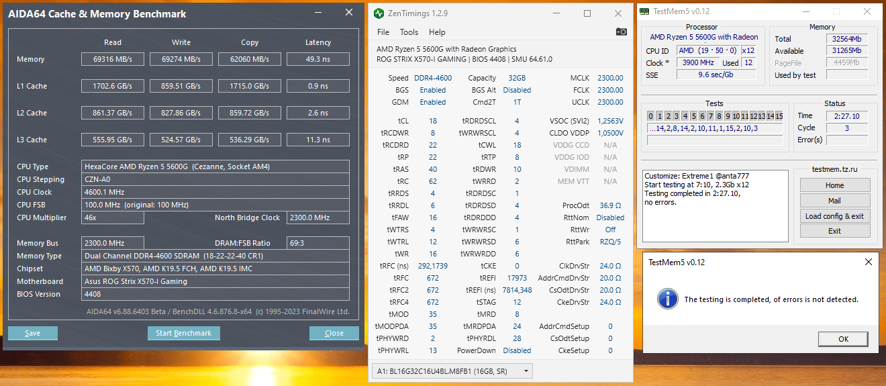Close the TestMem5 completion dialog with X
Viewport: 886px width, 386px height.
coord(869,262)
